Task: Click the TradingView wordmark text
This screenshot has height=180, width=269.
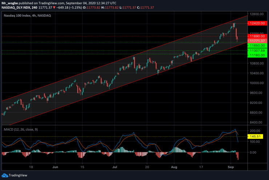Action: point(18,175)
